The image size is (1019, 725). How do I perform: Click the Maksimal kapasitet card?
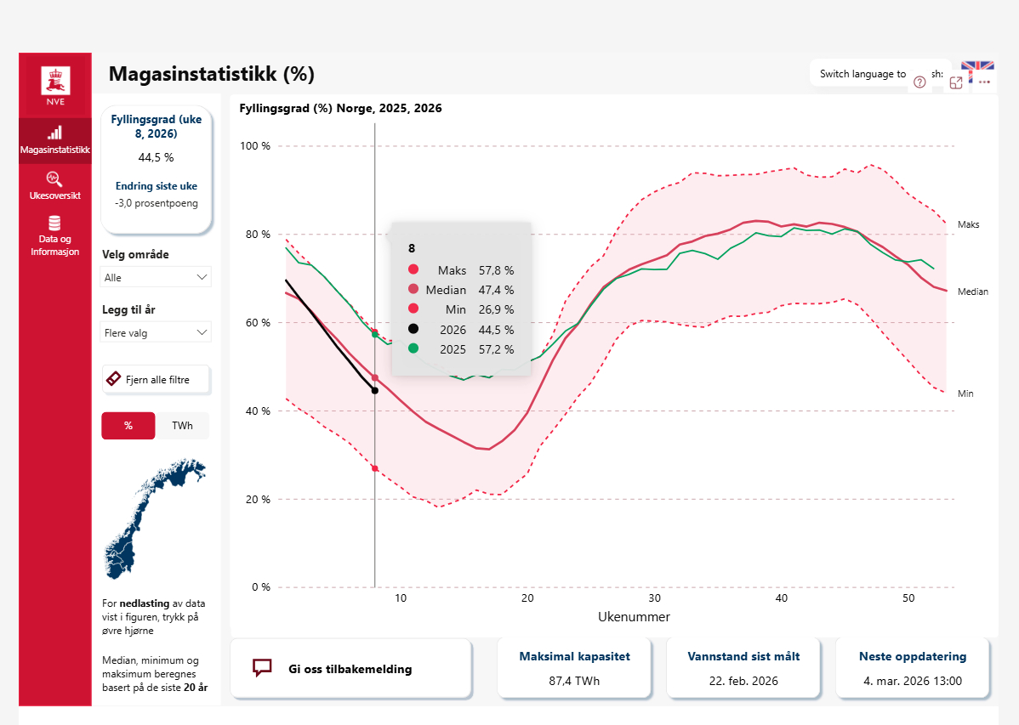(574, 668)
